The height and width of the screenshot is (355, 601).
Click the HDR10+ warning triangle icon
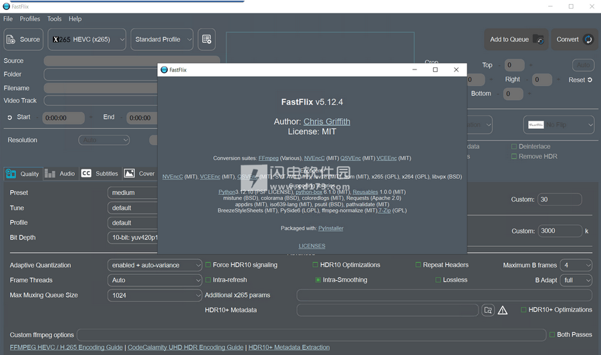503,310
